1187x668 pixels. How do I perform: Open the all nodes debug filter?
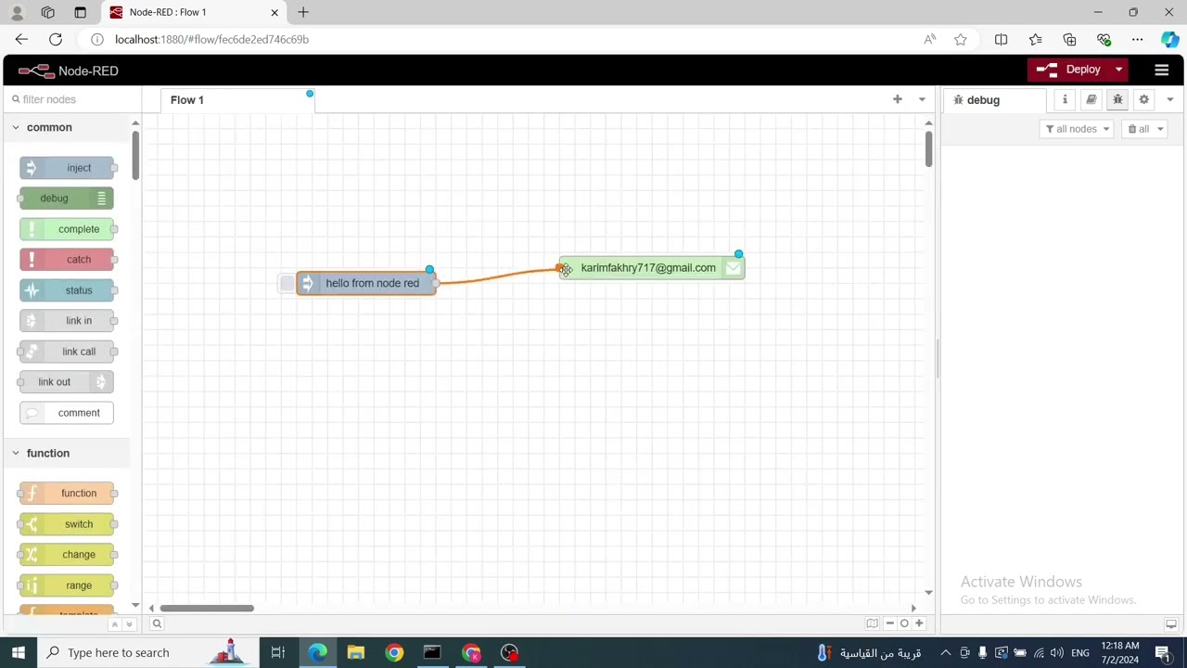click(1077, 129)
